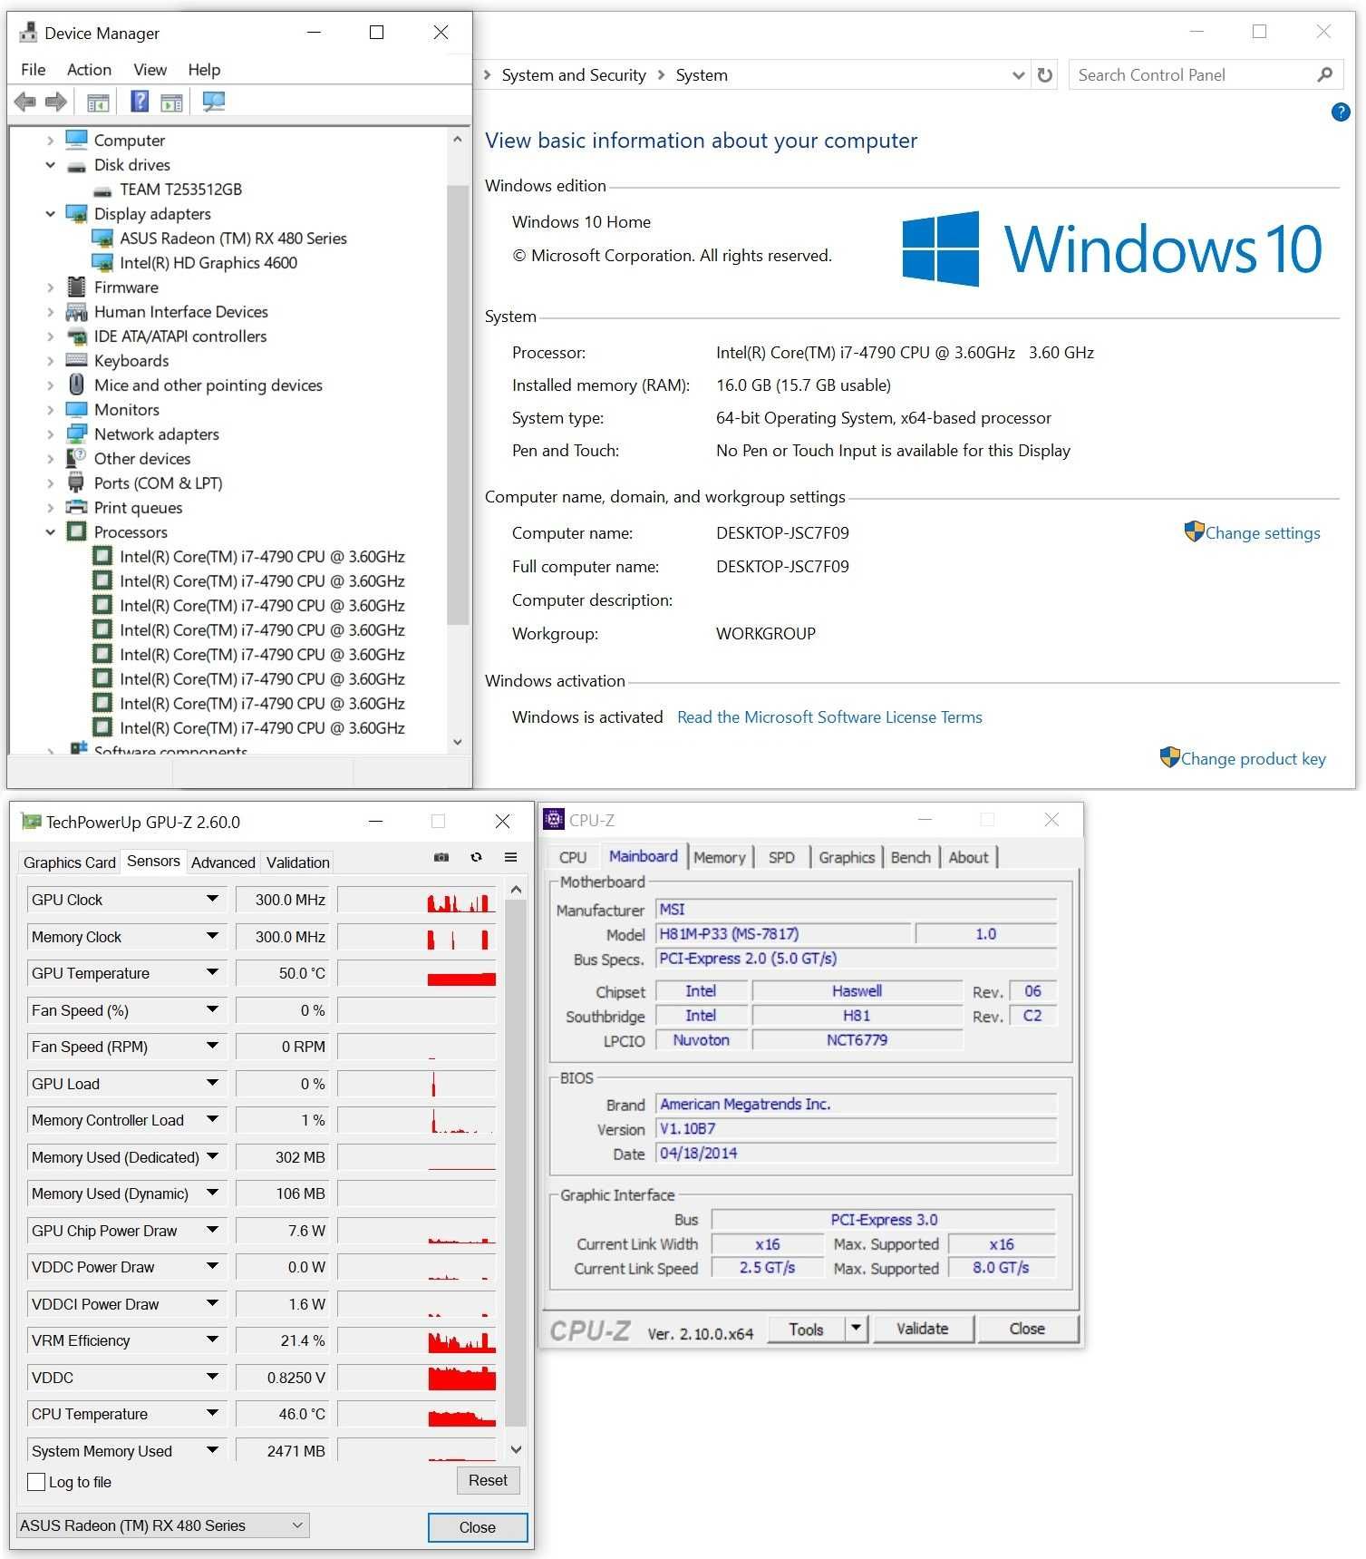Open Help icon in Device Manager toolbar
Viewport: 1366px width, 1559px height.
(140, 102)
